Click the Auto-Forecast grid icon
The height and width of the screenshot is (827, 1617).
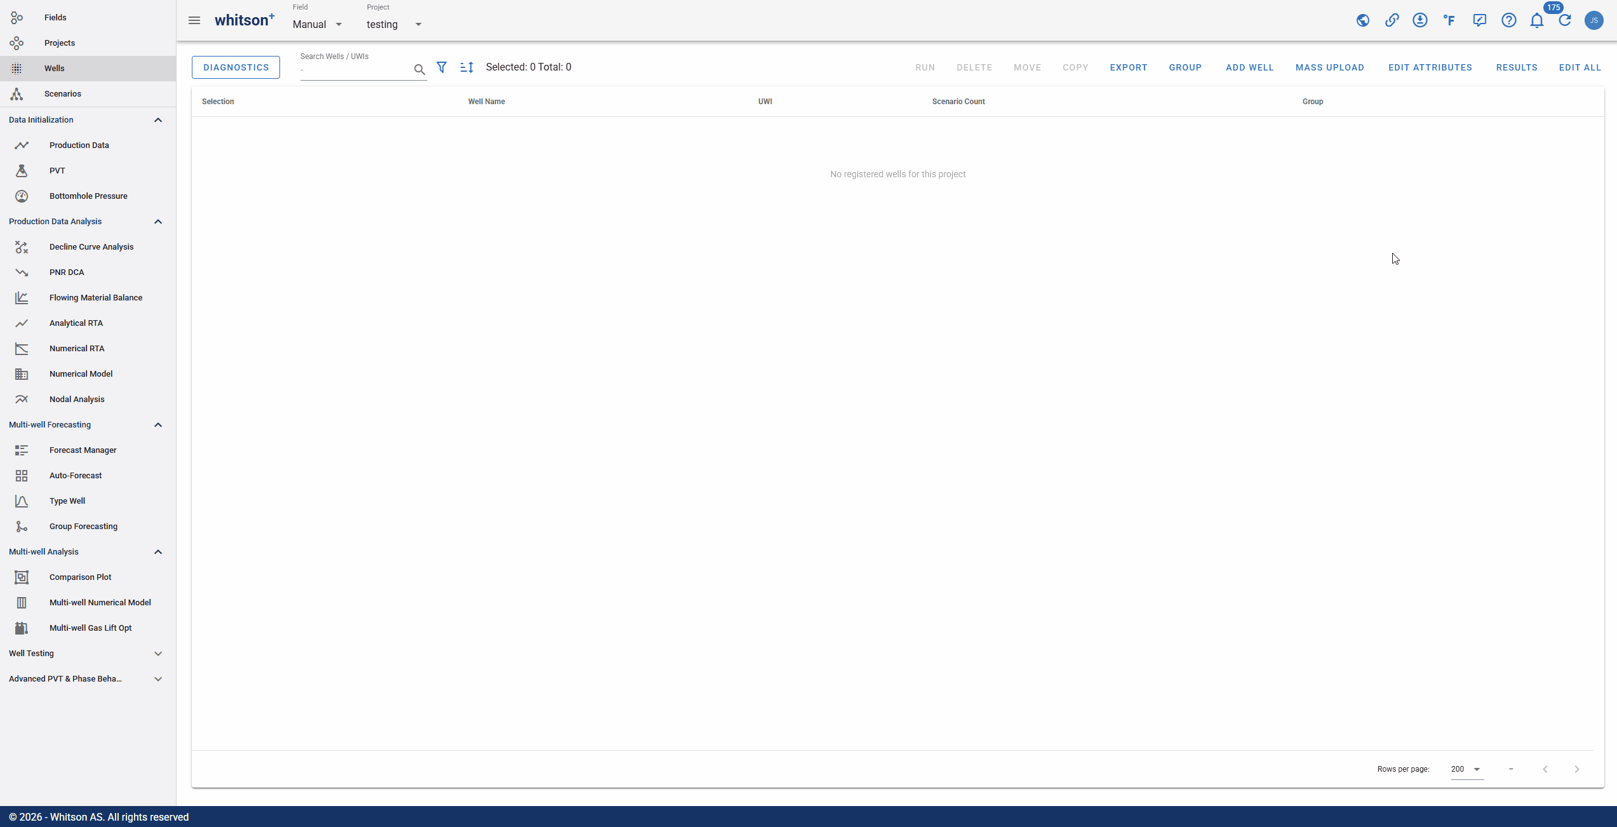[x=22, y=475]
